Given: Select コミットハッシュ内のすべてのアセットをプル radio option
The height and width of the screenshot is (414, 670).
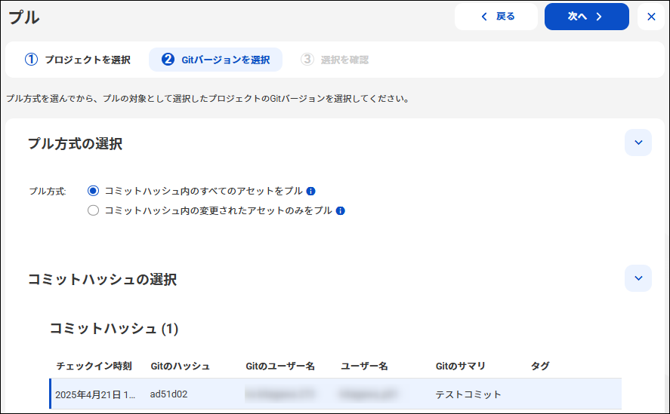Looking at the screenshot, I should [93, 191].
